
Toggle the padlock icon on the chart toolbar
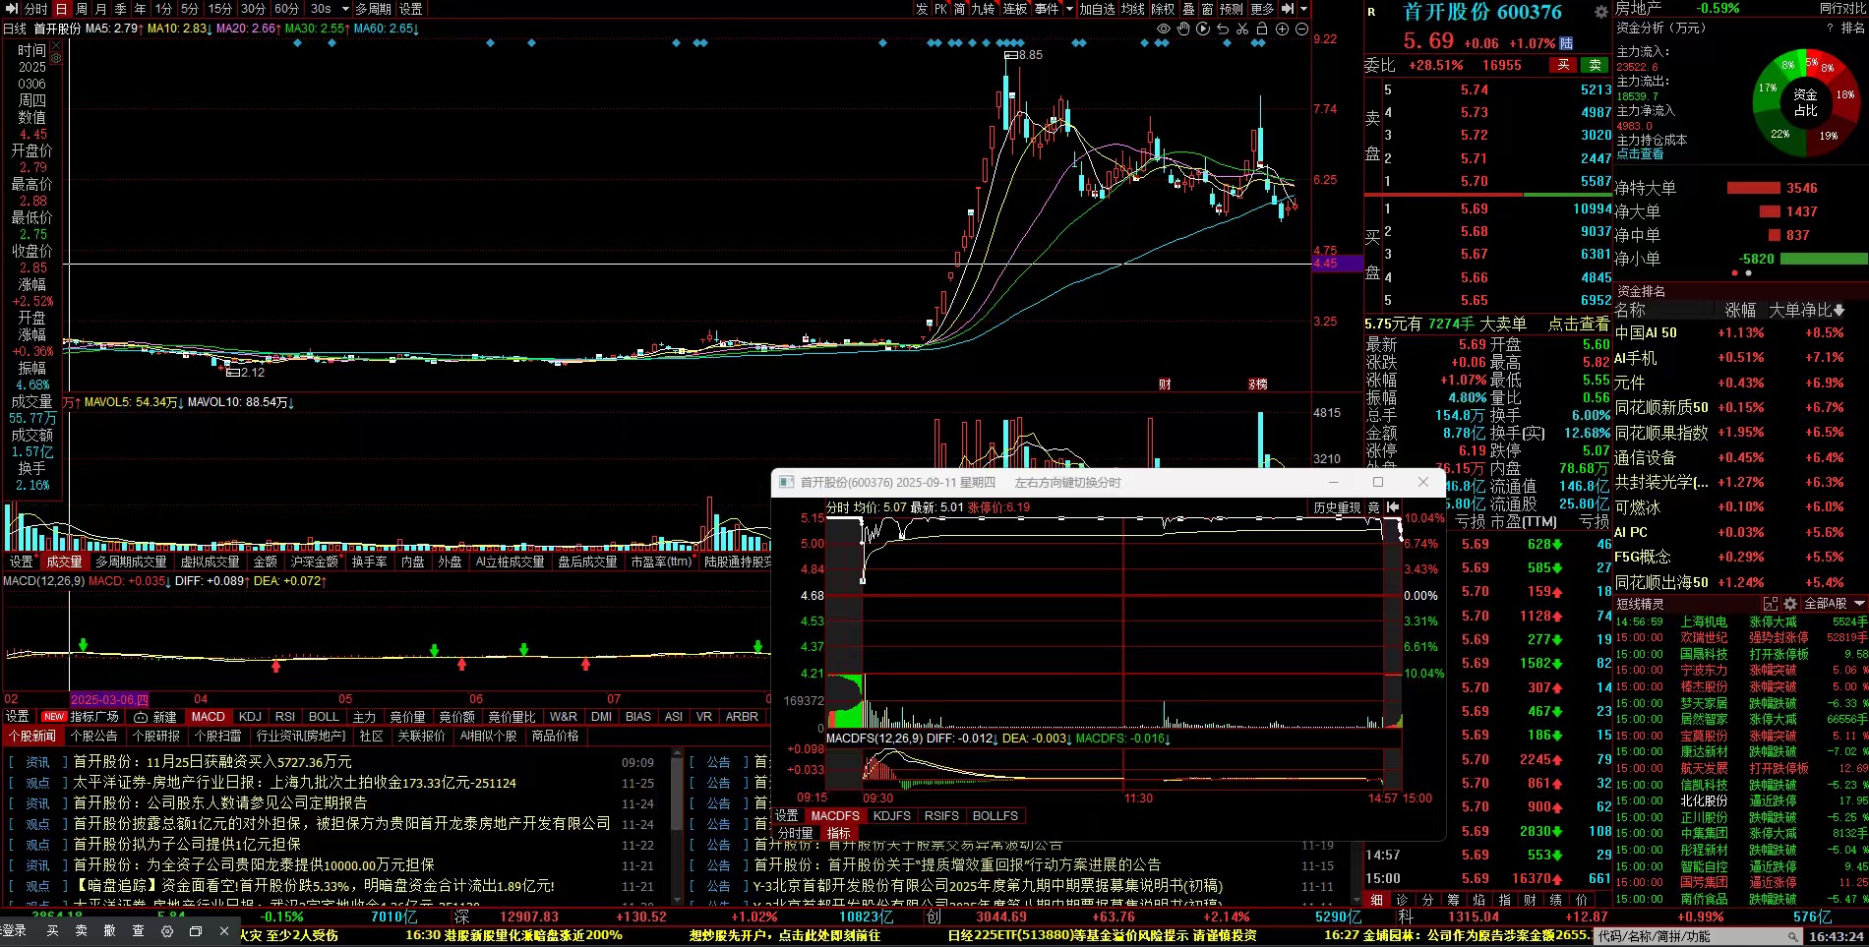click(x=1262, y=30)
